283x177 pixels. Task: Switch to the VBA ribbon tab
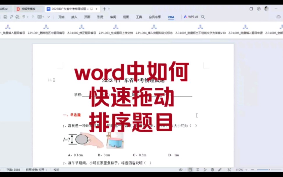[171, 17]
